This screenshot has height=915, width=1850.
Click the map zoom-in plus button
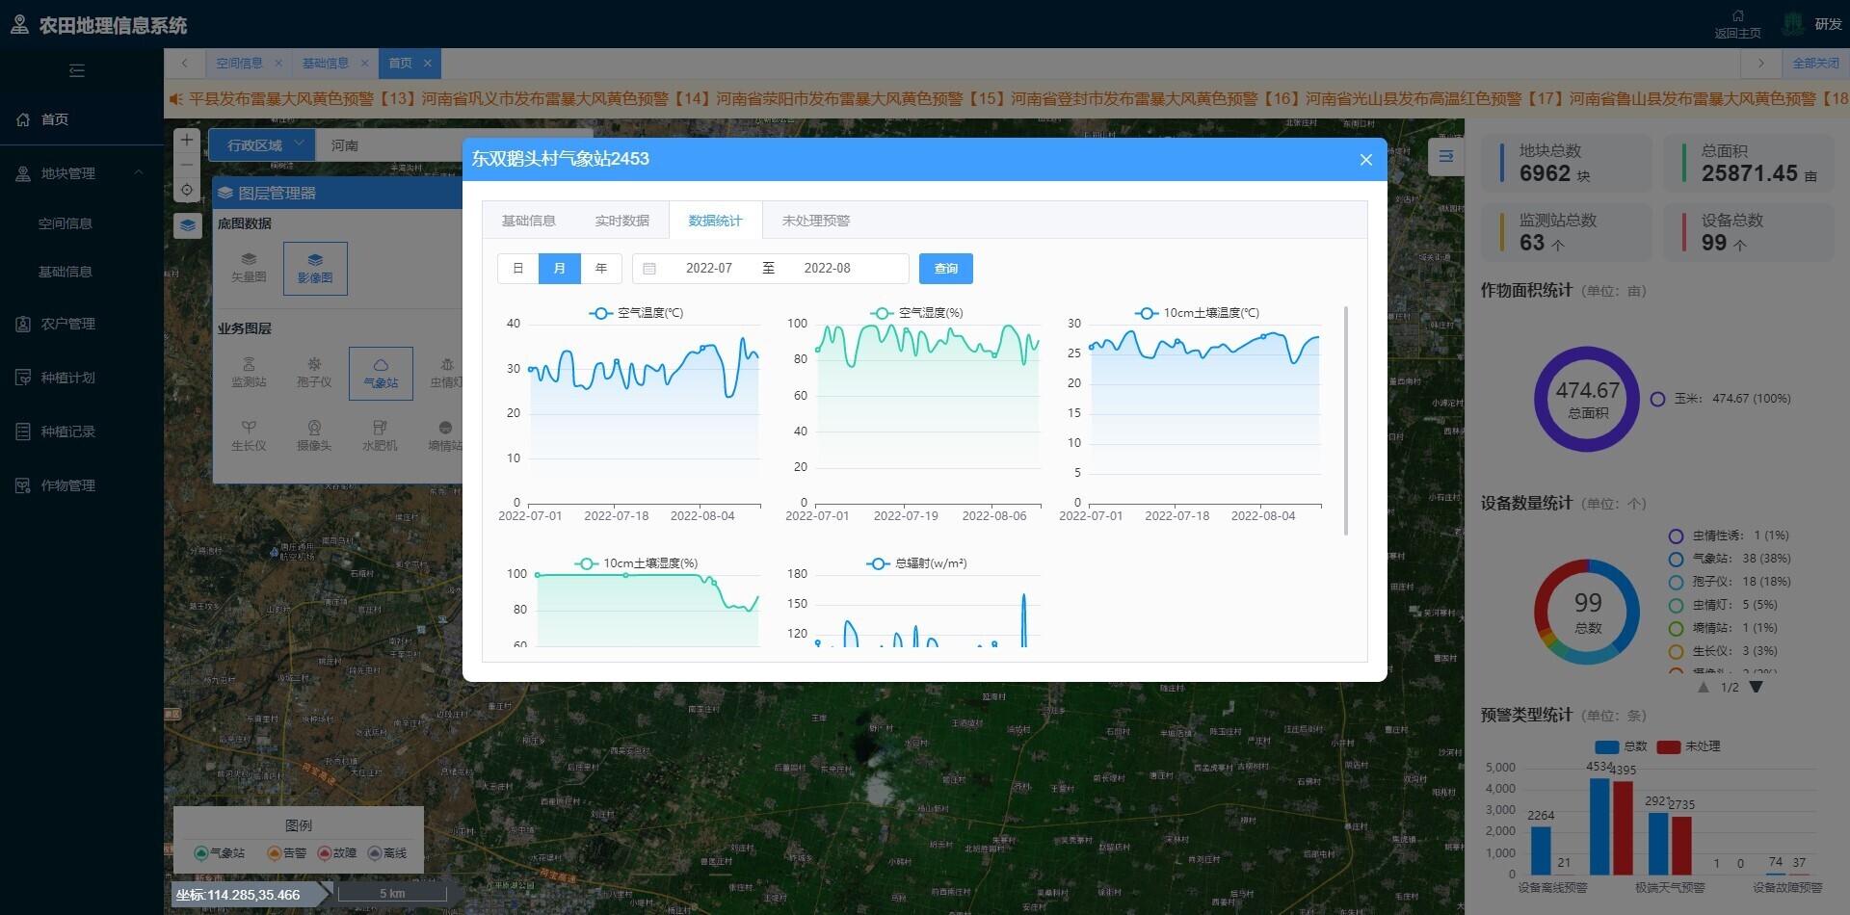(x=187, y=140)
